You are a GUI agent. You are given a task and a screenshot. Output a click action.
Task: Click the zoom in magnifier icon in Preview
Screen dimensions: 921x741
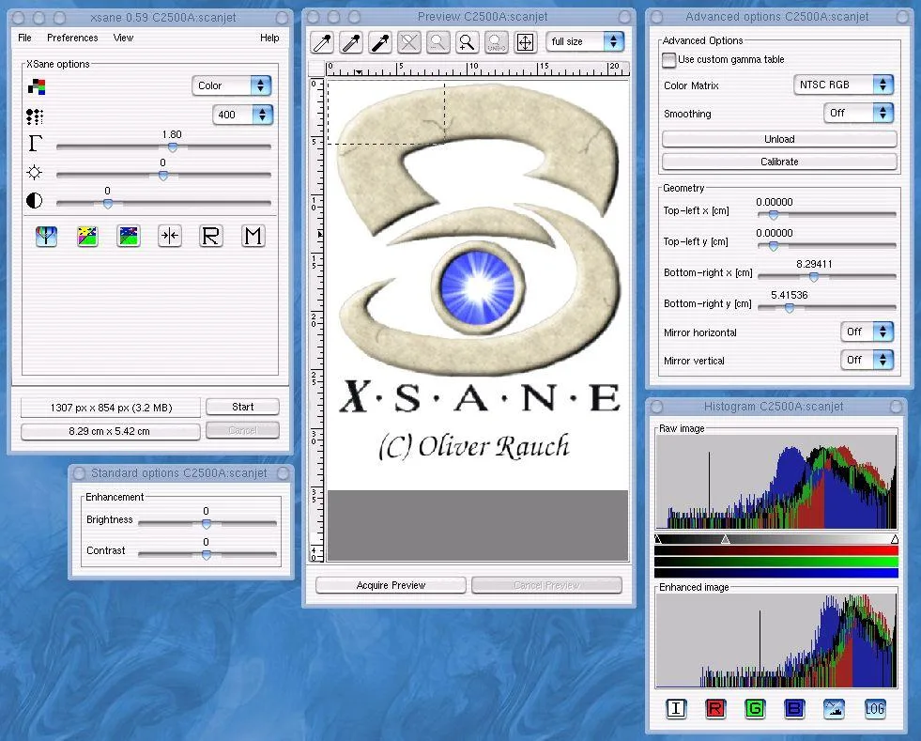point(467,42)
